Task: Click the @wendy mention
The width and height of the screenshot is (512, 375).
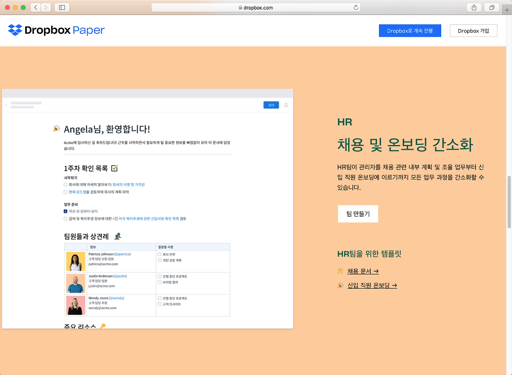Action: (x=116, y=298)
